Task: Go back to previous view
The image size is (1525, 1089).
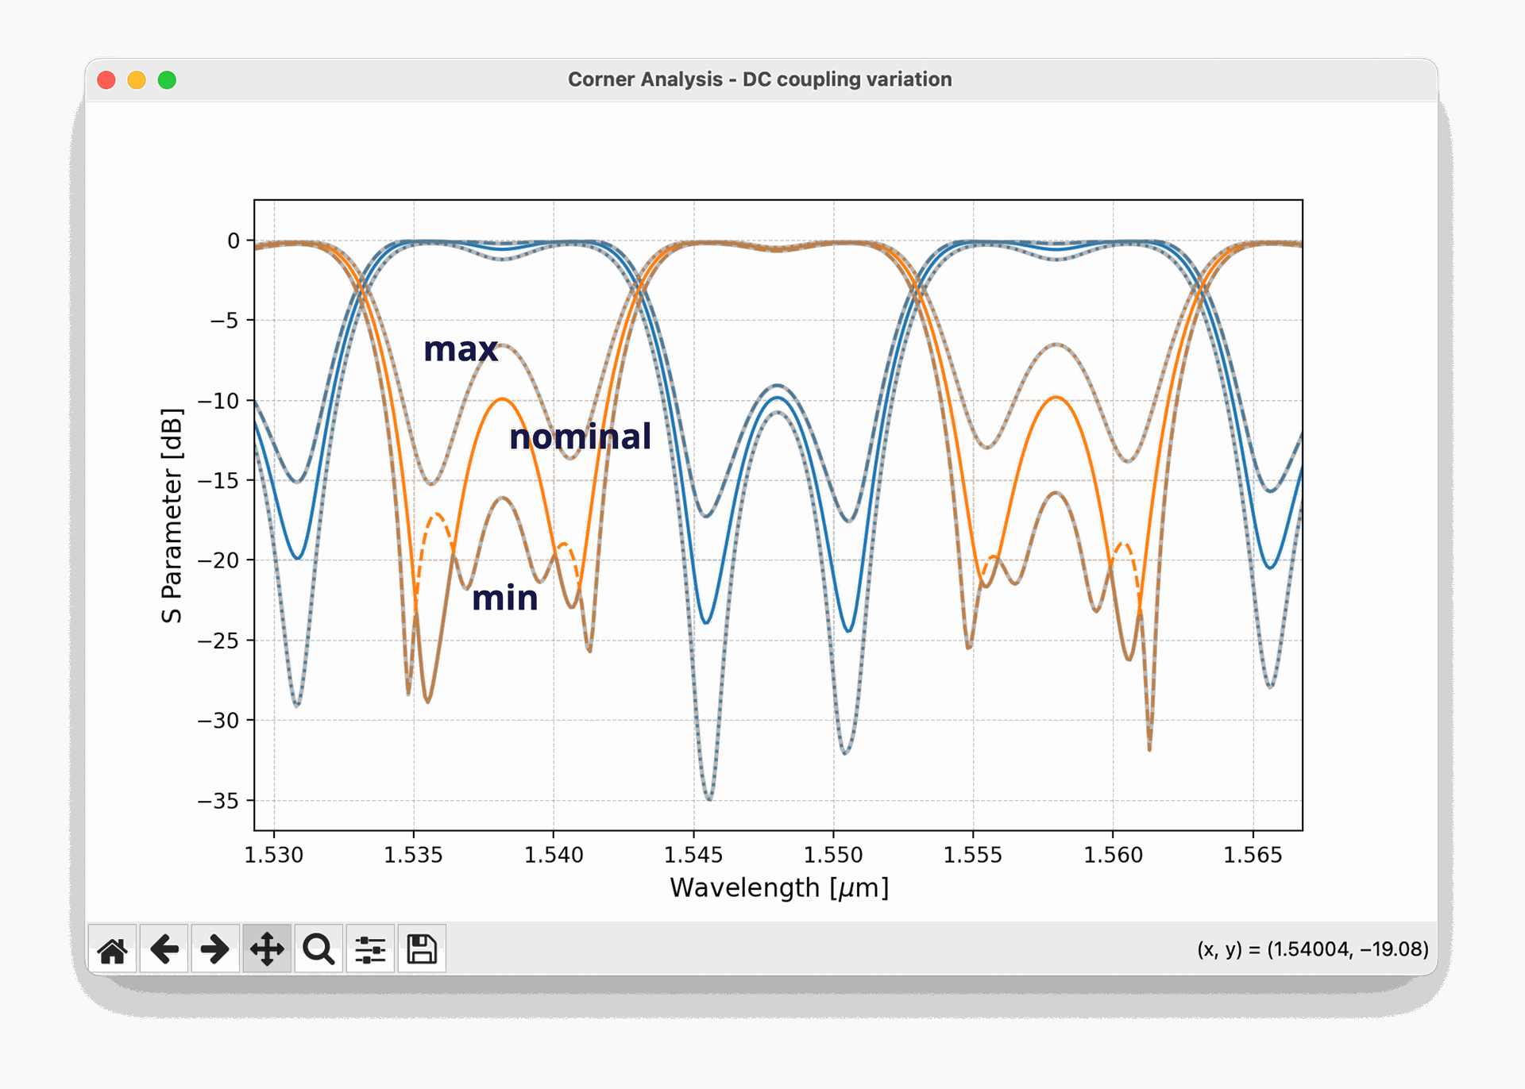Action: pyautogui.click(x=164, y=949)
